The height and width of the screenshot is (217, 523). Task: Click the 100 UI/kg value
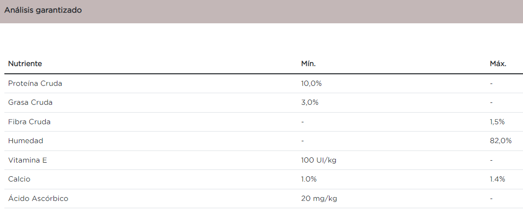(319, 160)
